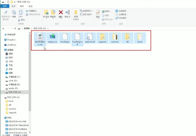
Task: Select the autorun.inf file icon
Action: pyautogui.click(x=90, y=39)
